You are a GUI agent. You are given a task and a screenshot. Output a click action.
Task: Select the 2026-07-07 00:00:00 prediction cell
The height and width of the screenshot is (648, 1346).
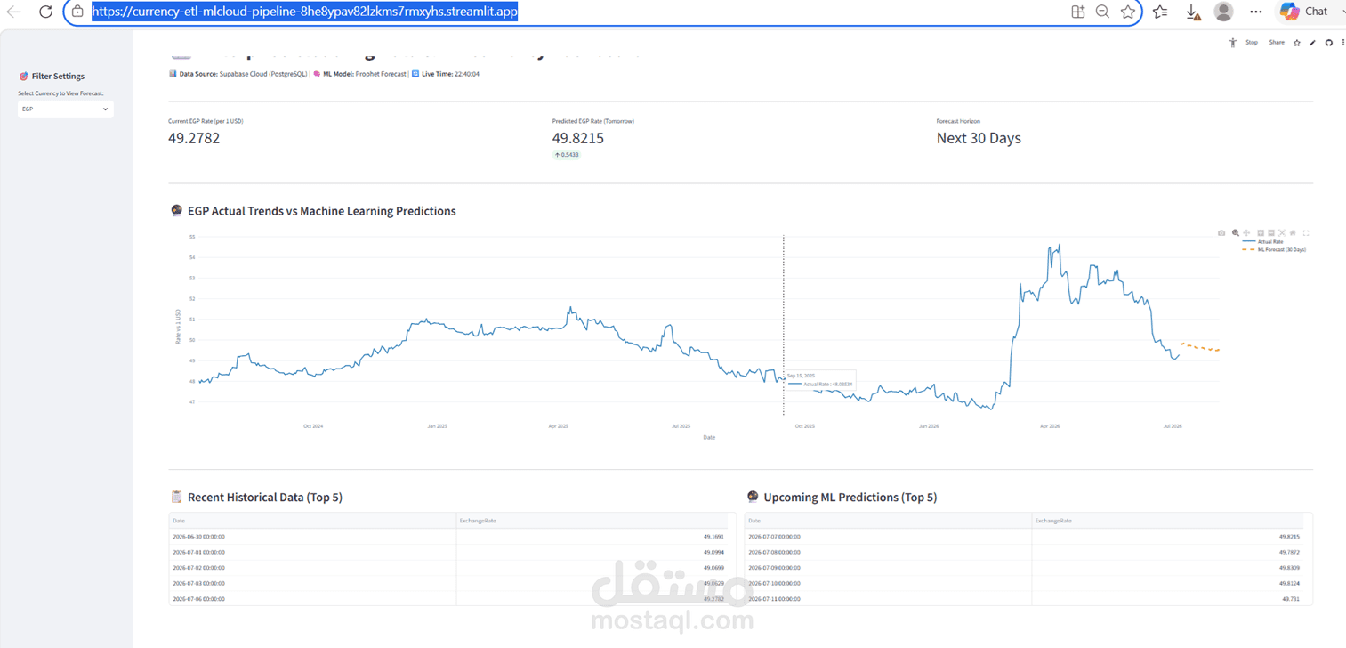coord(889,537)
